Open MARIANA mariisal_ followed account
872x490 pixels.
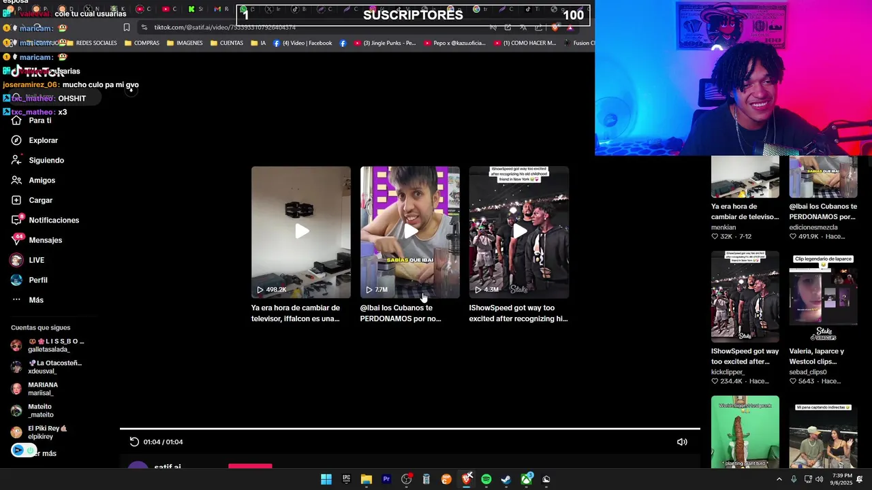(34, 389)
